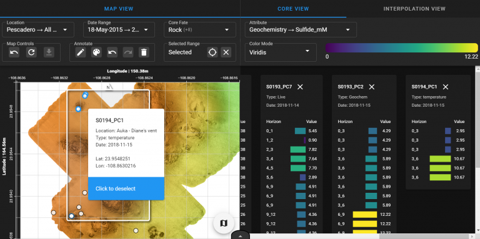Open the Color Mode Viridis dropdown
The width and height of the screenshot is (480, 239).
[x=281, y=52]
